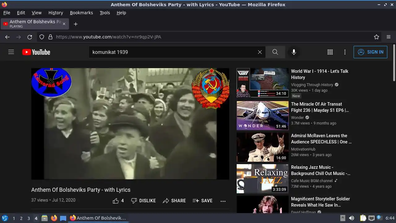Click removable media tray icon
This screenshot has width=396, height=223.
[x=342, y=218]
